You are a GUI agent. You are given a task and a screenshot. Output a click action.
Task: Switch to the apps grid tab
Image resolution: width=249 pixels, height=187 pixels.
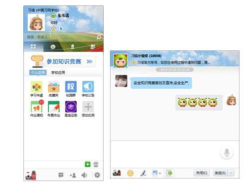[x=33, y=47]
